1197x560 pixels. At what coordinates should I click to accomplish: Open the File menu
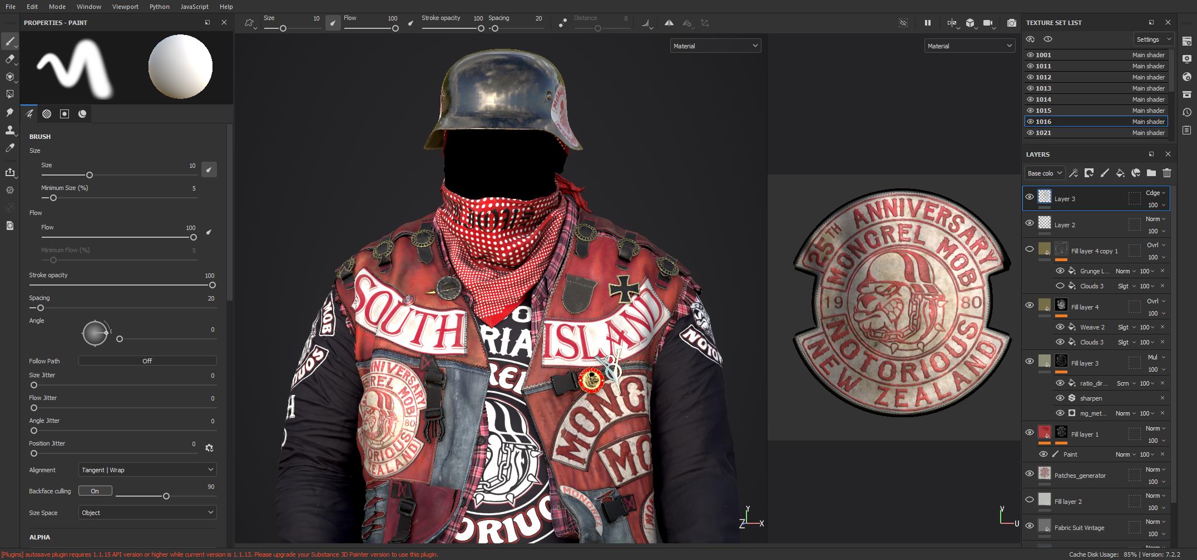(x=11, y=7)
